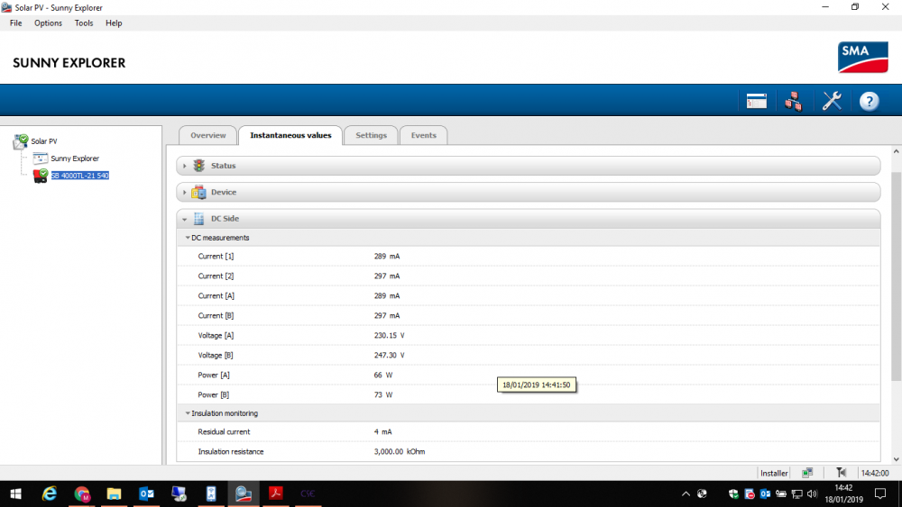Click the 297 mA value for Current [2]
The image size is (902, 507).
[387, 276]
